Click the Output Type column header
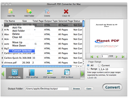Image resolution: width=128 pixels, height=98 pixels. (51, 21)
